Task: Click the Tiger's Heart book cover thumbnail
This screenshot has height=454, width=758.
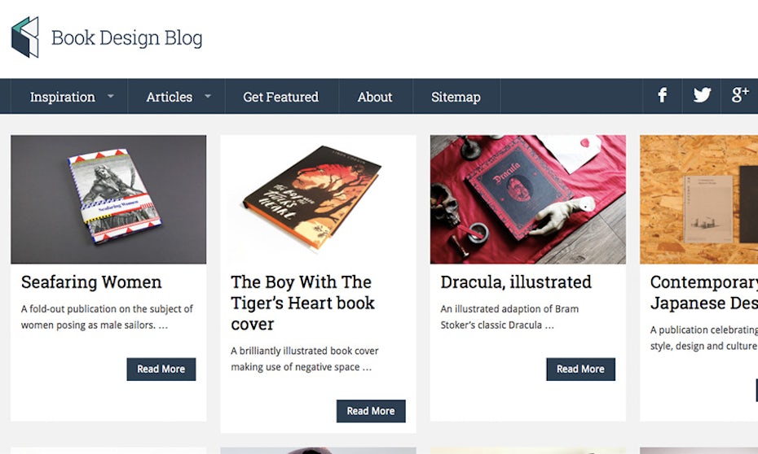Action: [x=318, y=199]
